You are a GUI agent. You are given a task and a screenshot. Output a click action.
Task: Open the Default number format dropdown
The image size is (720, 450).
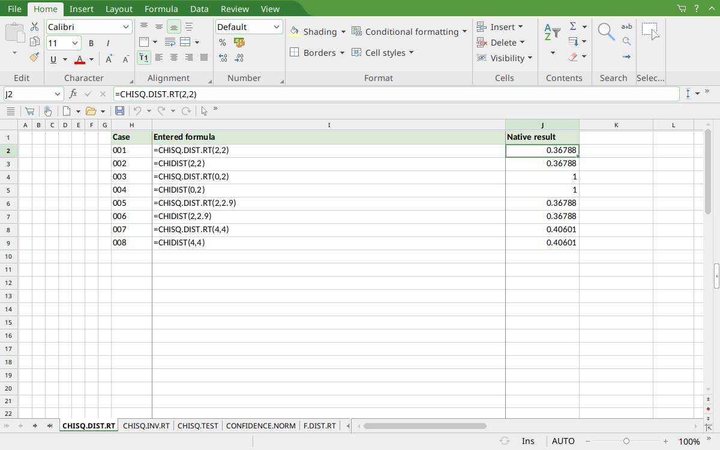tap(277, 27)
